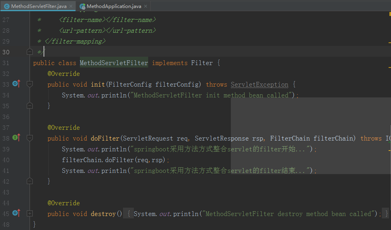Click the underlined ServletException text
Image resolution: width=391 pixels, height=230 pixels.
pos(259,84)
